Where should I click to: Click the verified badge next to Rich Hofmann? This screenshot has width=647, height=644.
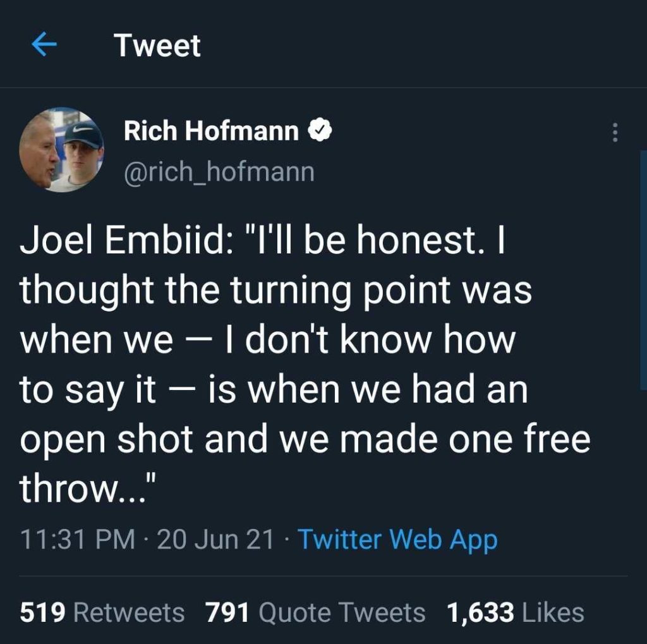coord(320,131)
